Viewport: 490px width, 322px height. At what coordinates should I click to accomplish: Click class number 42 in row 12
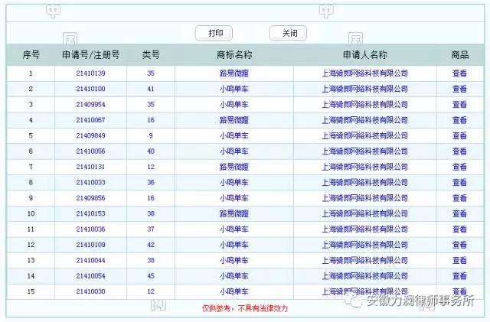tap(151, 245)
